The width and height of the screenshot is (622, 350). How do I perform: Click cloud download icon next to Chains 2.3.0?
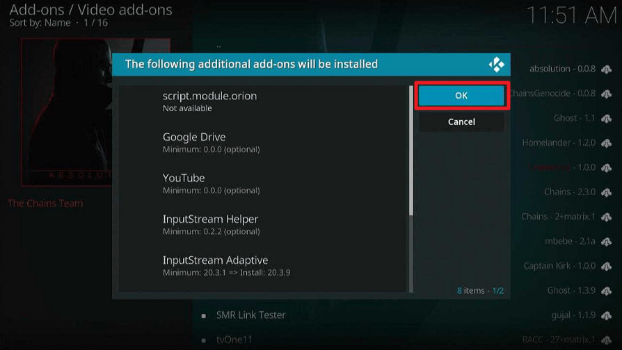[606, 192]
